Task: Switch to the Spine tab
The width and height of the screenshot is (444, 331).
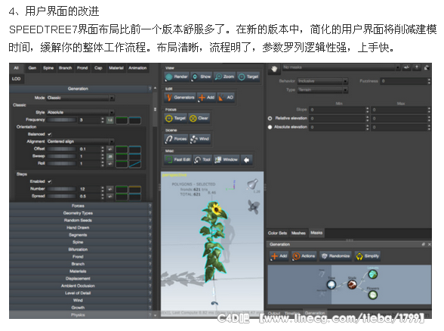Action: coord(48,68)
